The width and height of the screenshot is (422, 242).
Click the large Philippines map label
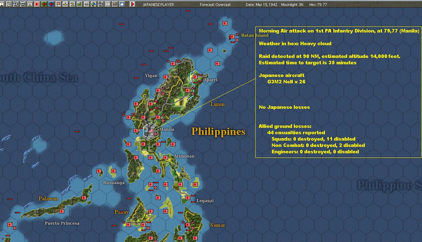[218, 132]
